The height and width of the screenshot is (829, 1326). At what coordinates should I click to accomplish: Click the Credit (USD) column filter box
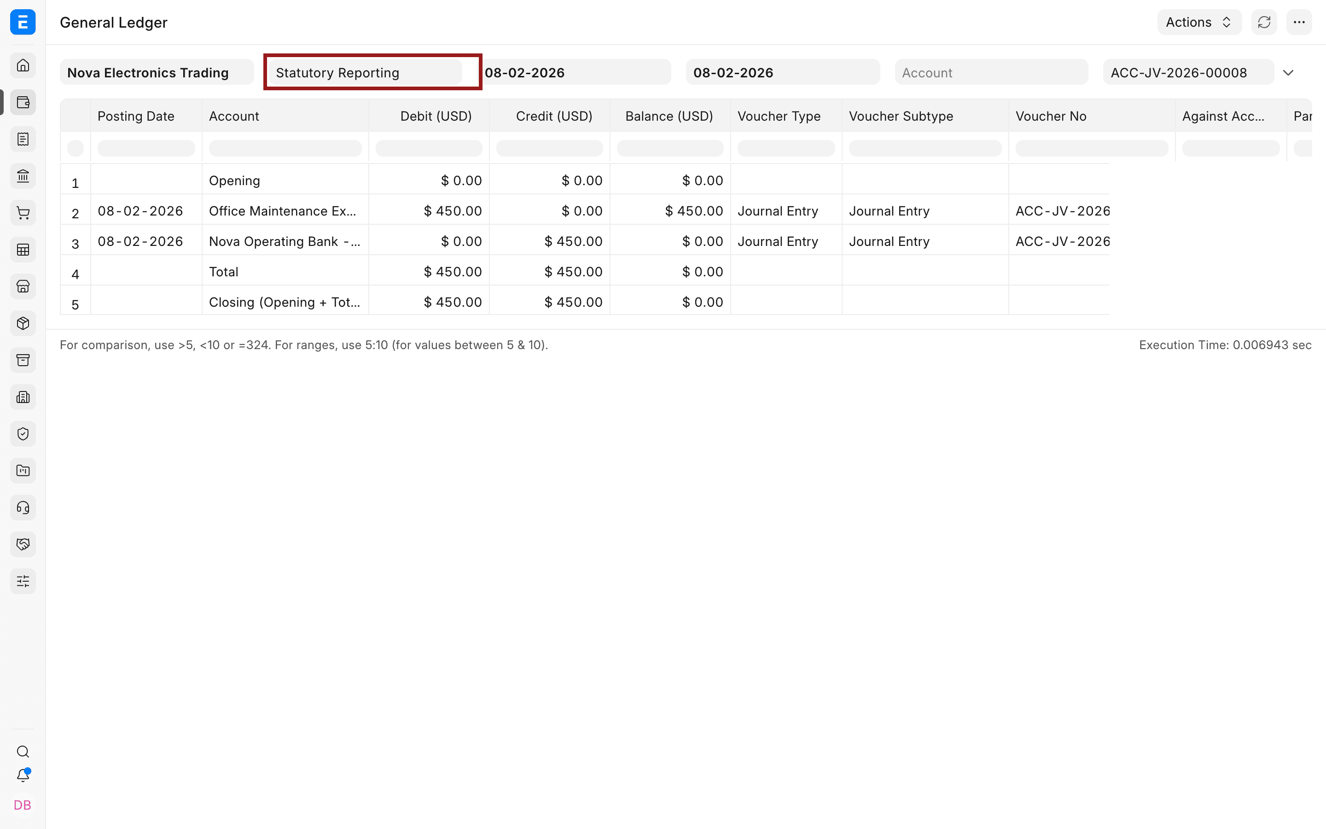[x=550, y=148]
